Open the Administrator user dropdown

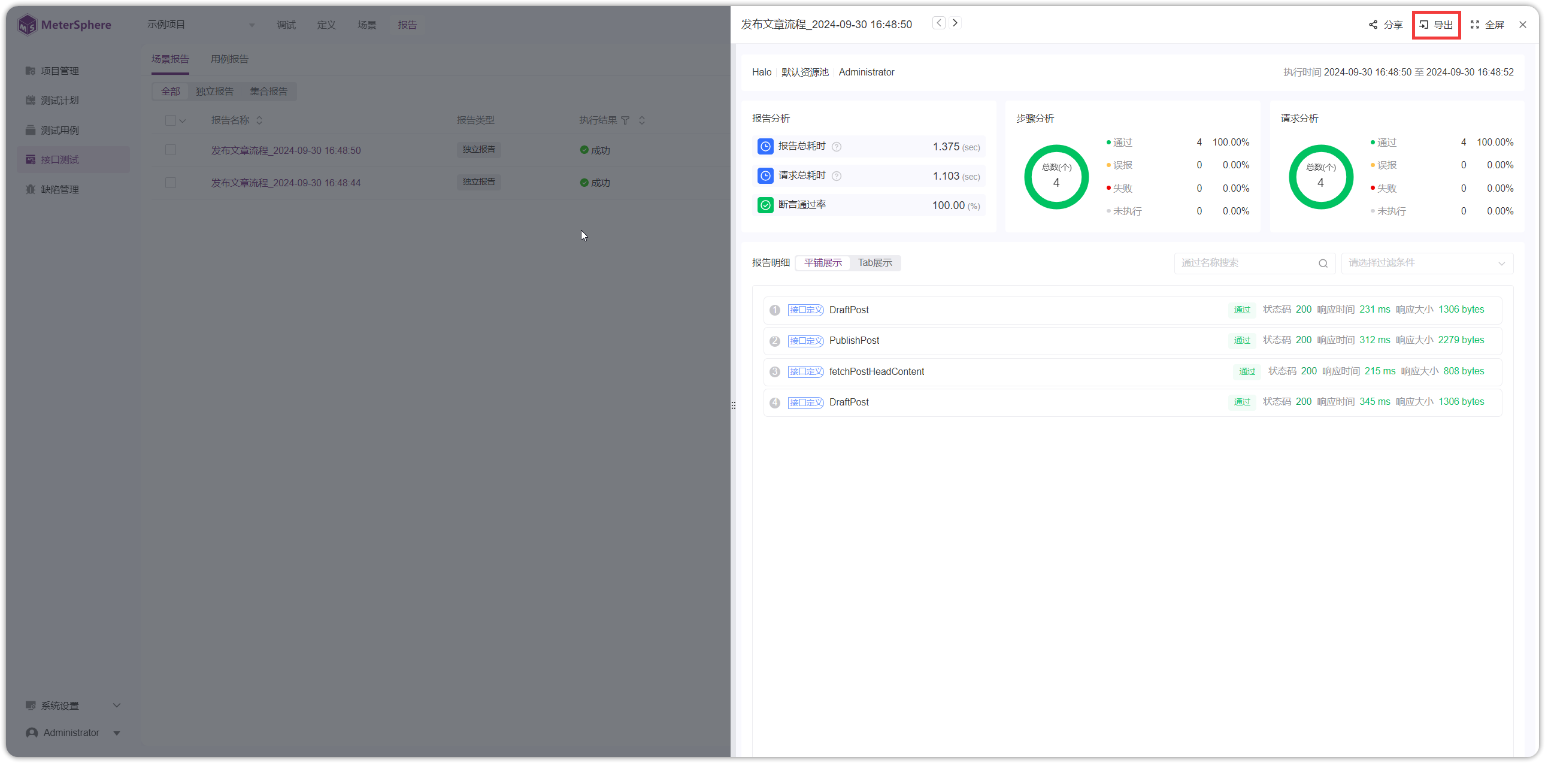tap(72, 733)
